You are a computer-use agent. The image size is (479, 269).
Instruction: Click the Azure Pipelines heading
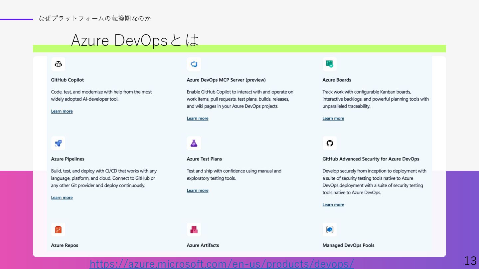(68, 159)
